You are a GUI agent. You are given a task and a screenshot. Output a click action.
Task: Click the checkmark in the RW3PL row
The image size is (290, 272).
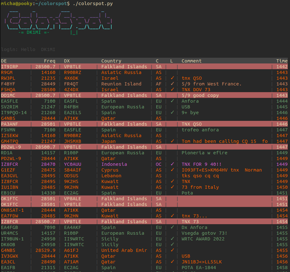coord(172,78)
